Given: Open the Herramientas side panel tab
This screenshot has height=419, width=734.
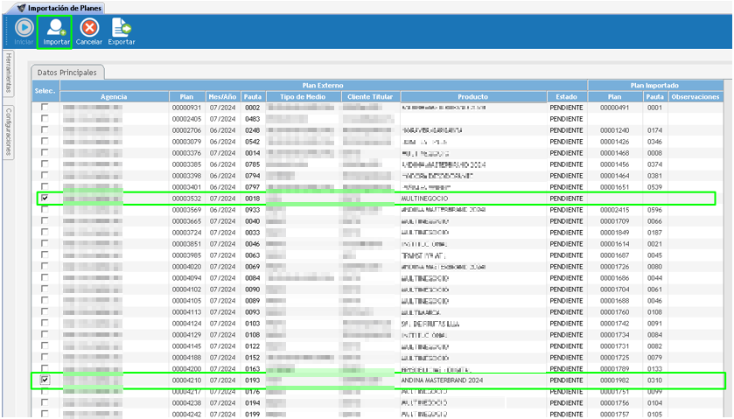Looking at the screenshot, I should click(x=8, y=72).
